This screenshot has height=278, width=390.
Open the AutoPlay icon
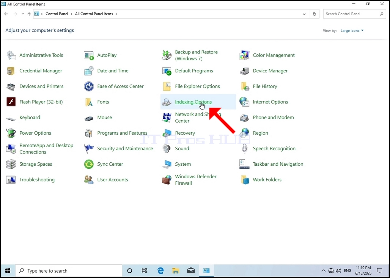[x=89, y=55]
